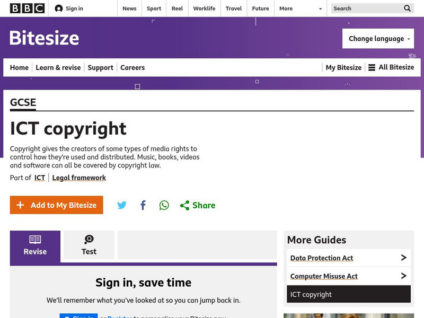Open Worklife in BBC navigation
Screen dimensions: 424x318
click(x=204, y=8)
